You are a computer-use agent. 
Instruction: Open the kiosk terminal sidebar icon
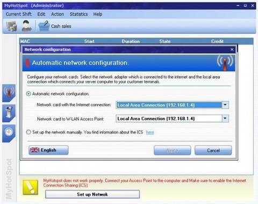click(9, 113)
